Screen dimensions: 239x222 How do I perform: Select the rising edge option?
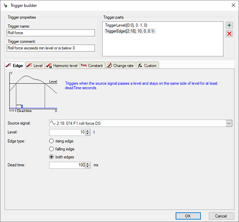pos(52,141)
